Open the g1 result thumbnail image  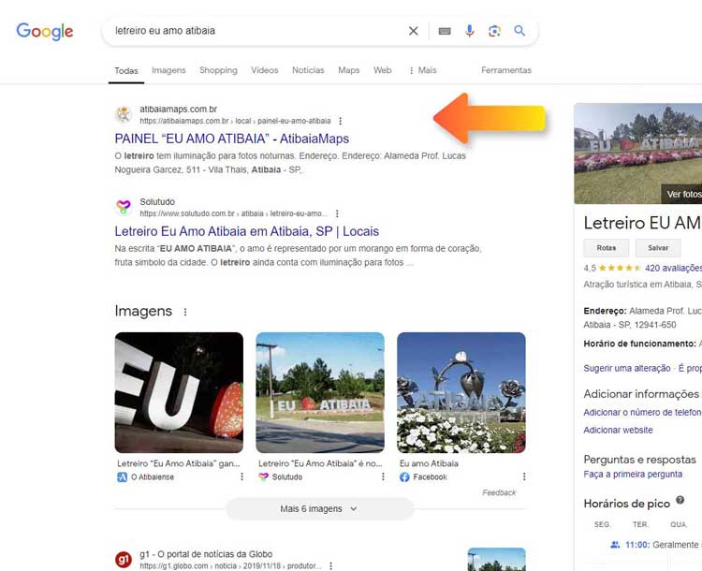(496, 559)
